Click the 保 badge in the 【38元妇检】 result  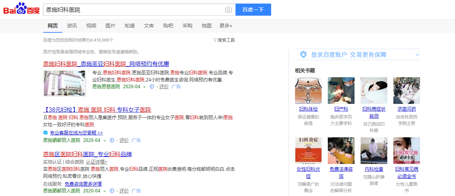112,140
